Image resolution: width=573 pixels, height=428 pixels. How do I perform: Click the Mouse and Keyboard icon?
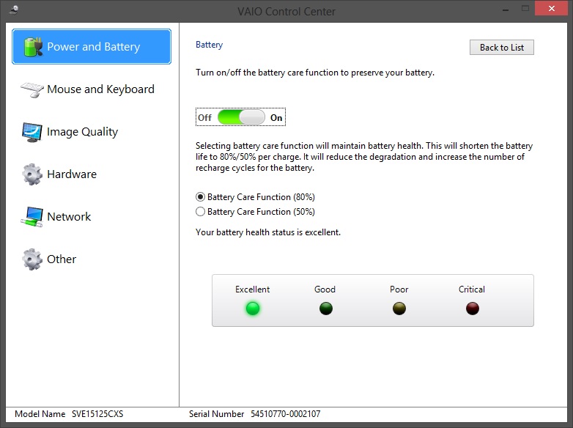(x=32, y=89)
